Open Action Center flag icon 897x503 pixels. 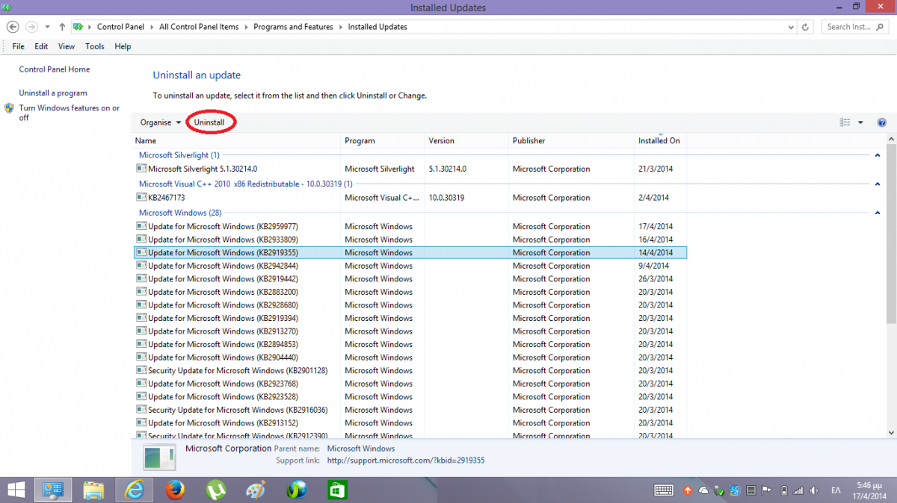point(767,490)
